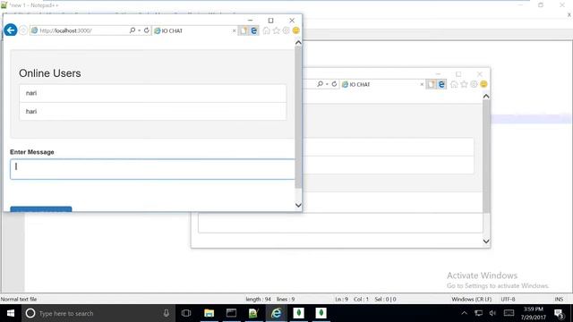The image size is (573, 322).
Task: Click the microphone icon in taskbar search
Action: (167, 313)
